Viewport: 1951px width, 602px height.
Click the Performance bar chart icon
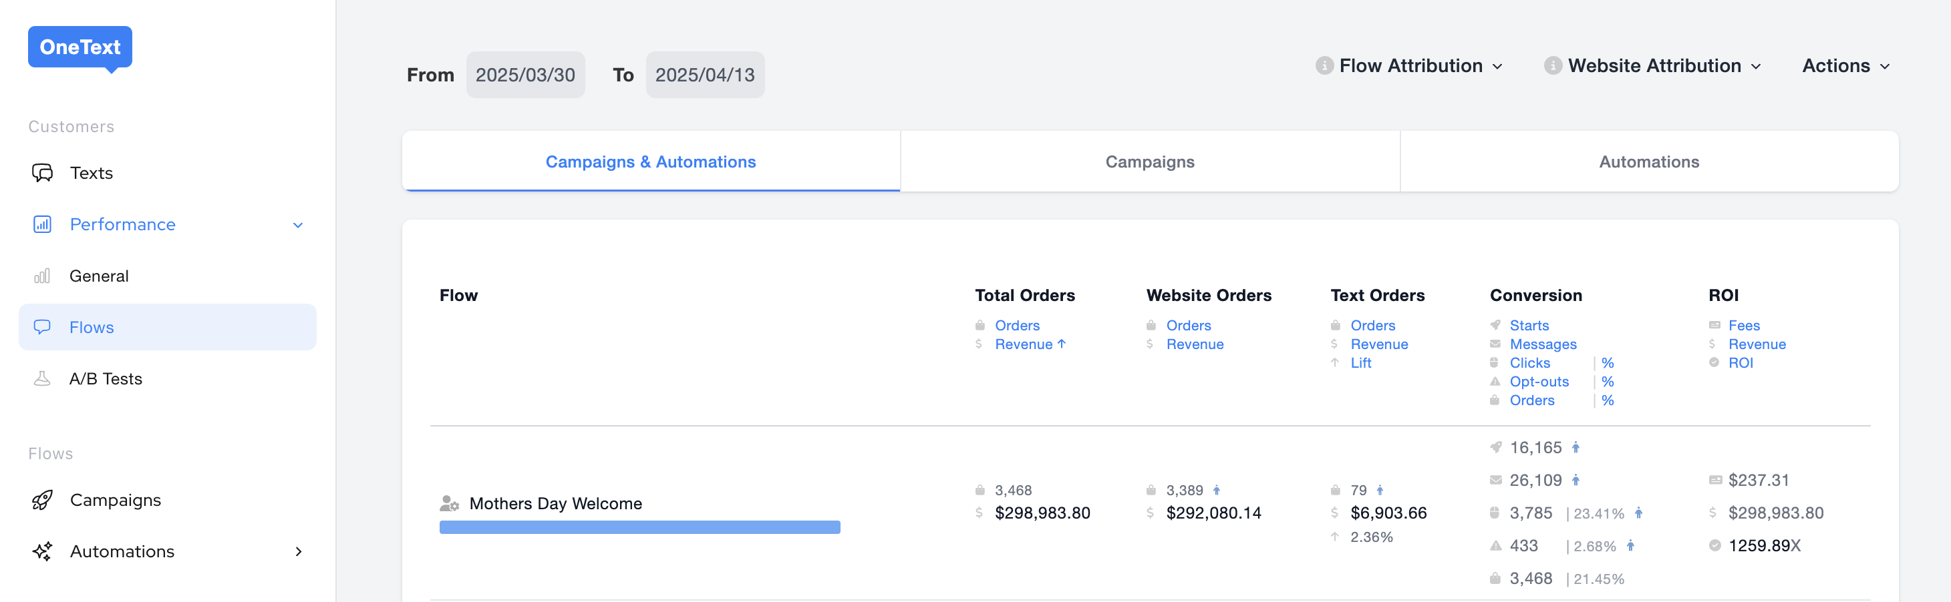[42, 225]
